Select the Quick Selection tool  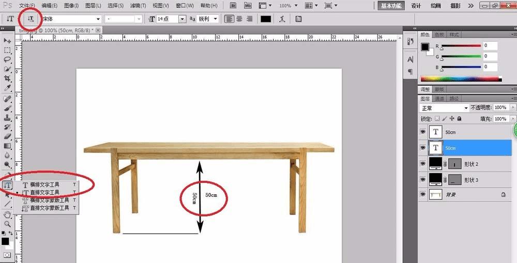click(7, 69)
